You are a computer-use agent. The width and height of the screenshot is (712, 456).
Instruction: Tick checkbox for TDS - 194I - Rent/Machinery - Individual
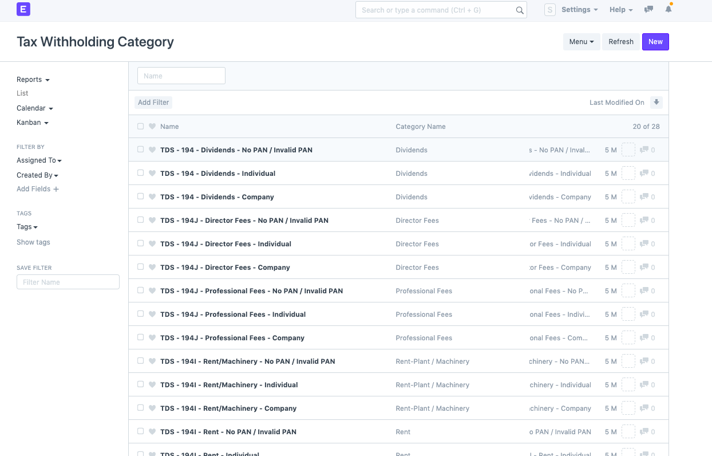click(x=141, y=384)
